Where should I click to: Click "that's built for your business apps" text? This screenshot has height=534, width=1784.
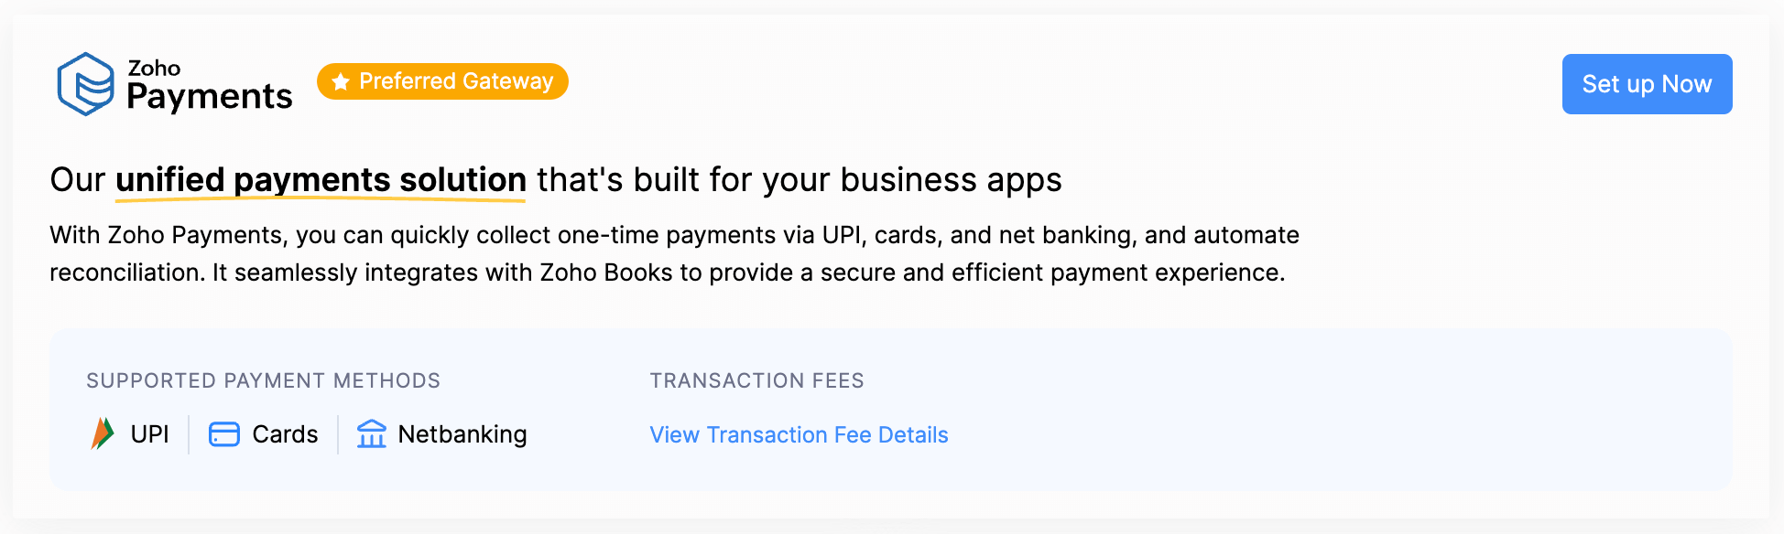[x=799, y=180]
